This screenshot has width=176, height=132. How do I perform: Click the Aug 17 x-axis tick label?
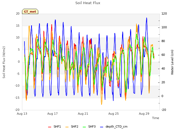53,114
